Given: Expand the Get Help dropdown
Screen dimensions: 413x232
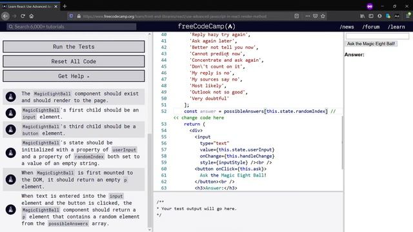Looking at the screenshot, I should click(x=74, y=76).
